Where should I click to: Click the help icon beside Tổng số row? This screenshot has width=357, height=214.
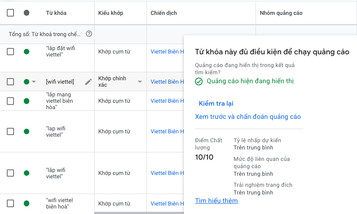(x=89, y=34)
